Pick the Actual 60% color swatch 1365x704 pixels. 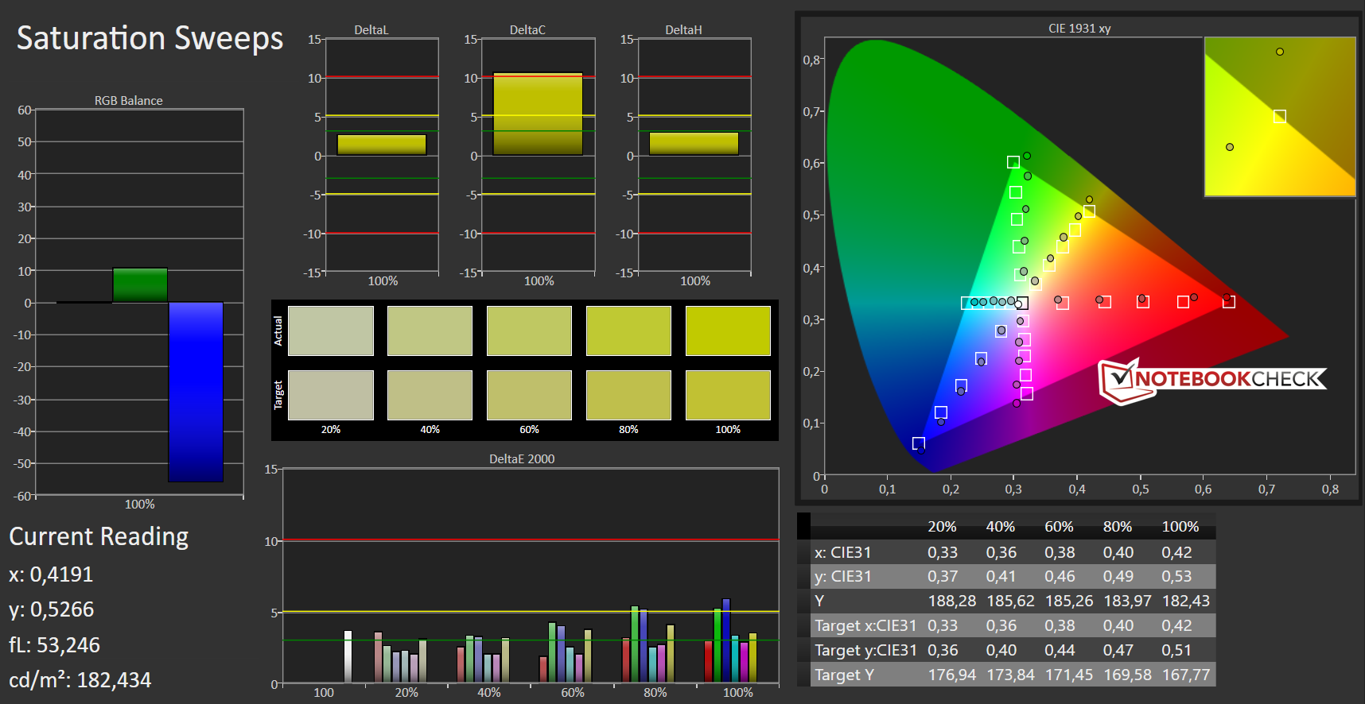point(529,331)
